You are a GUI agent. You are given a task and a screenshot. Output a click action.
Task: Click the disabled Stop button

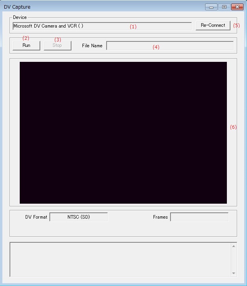[58, 45]
